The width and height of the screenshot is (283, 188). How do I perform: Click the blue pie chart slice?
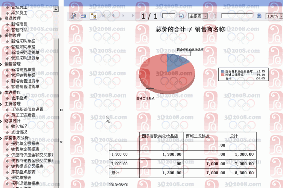tap(175, 61)
